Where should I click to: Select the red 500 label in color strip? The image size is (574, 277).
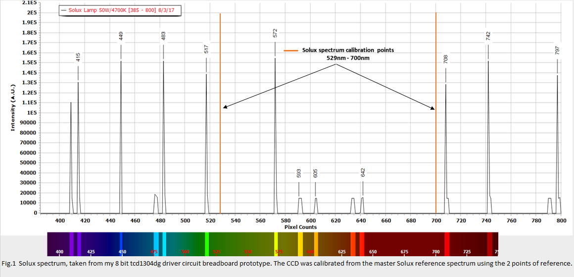coord(185,252)
